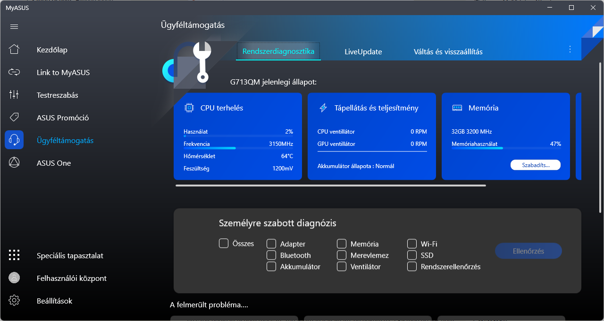The width and height of the screenshot is (604, 321).
Task: Click the Ellenőrzés button
Action: click(528, 251)
